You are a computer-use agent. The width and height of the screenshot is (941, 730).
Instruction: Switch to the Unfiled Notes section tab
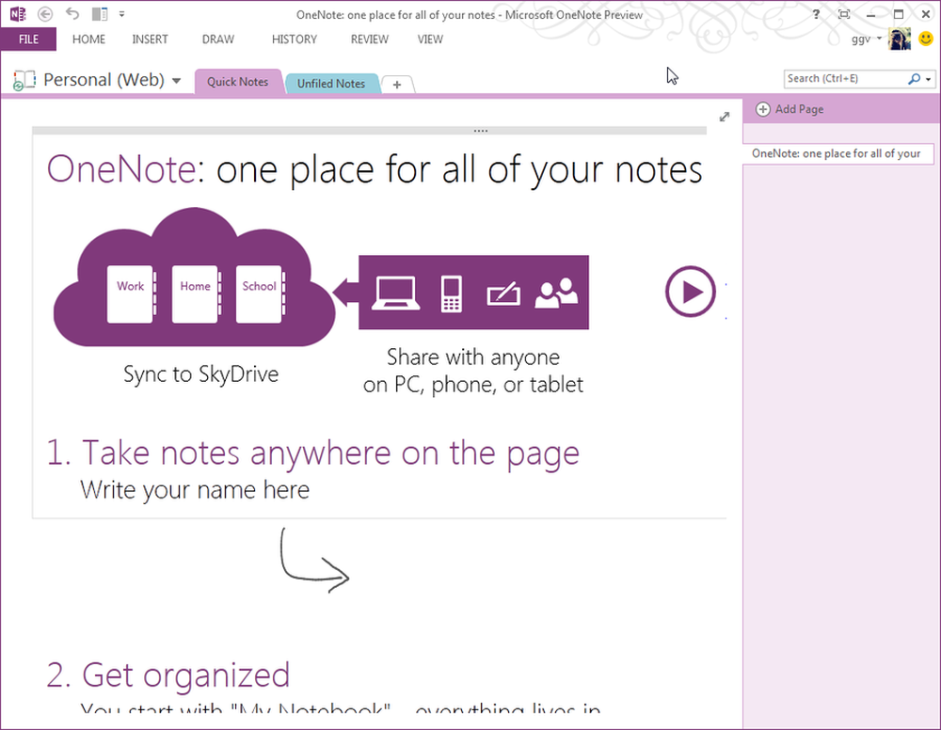tap(331, 84)
